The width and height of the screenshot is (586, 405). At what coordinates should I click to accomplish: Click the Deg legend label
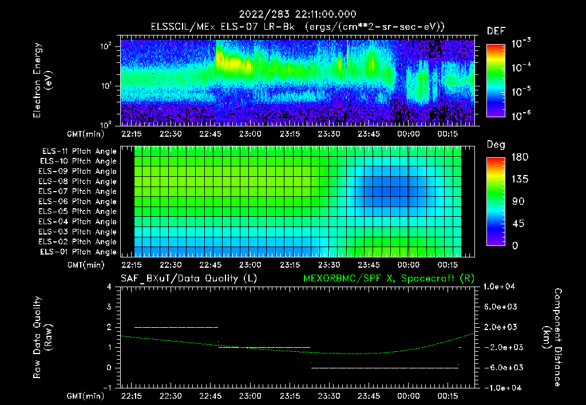496,145
